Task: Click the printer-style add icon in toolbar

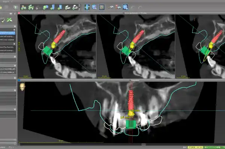Action: pos(75,7)
